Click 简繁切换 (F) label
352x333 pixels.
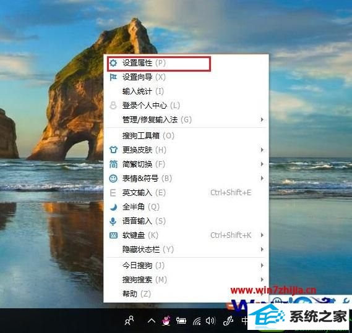pos(144,164)
